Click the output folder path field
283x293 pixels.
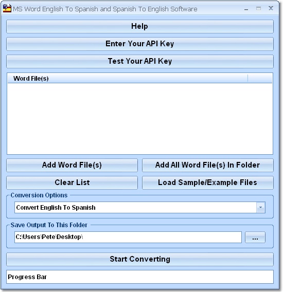pyautogui.click(x=128, y=237)
